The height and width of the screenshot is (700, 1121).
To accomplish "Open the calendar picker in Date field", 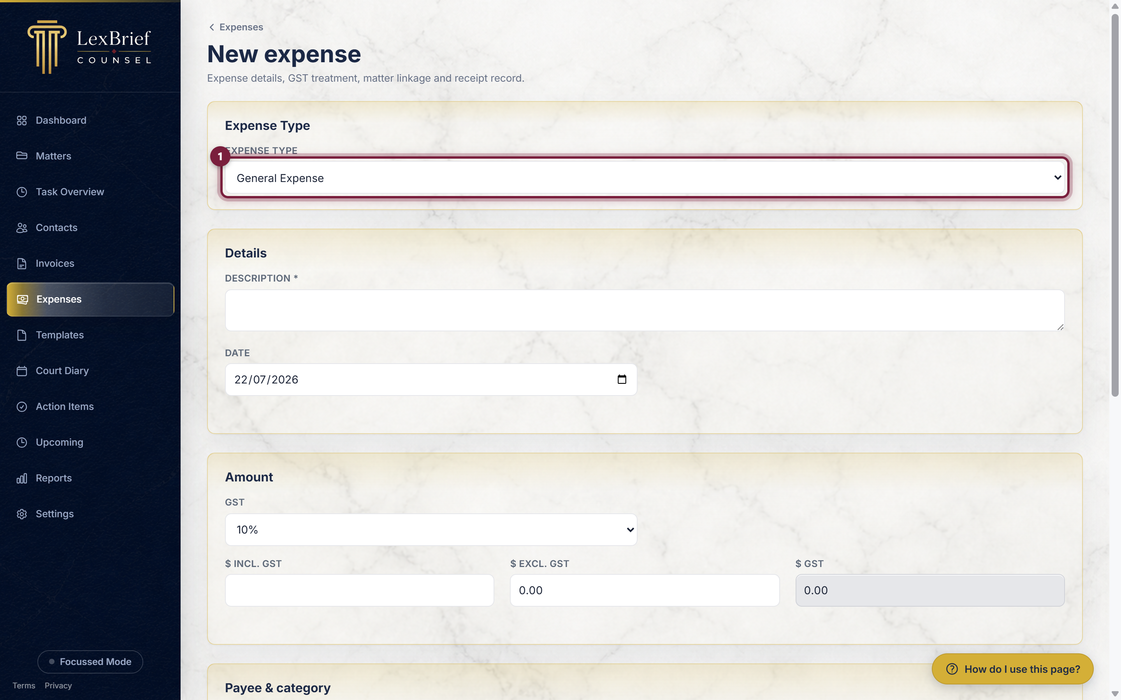I will pyautogui.click(x=622, y=380).
